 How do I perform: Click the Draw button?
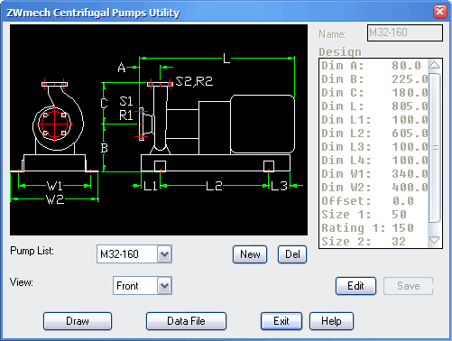pos(78,321)
